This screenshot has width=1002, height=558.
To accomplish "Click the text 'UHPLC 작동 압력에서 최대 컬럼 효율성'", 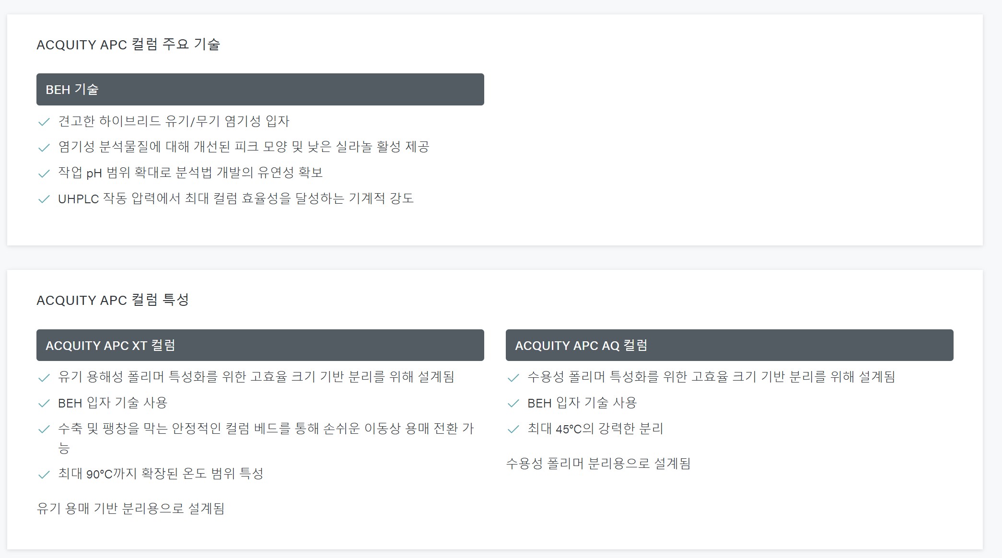I will point(235,198).
